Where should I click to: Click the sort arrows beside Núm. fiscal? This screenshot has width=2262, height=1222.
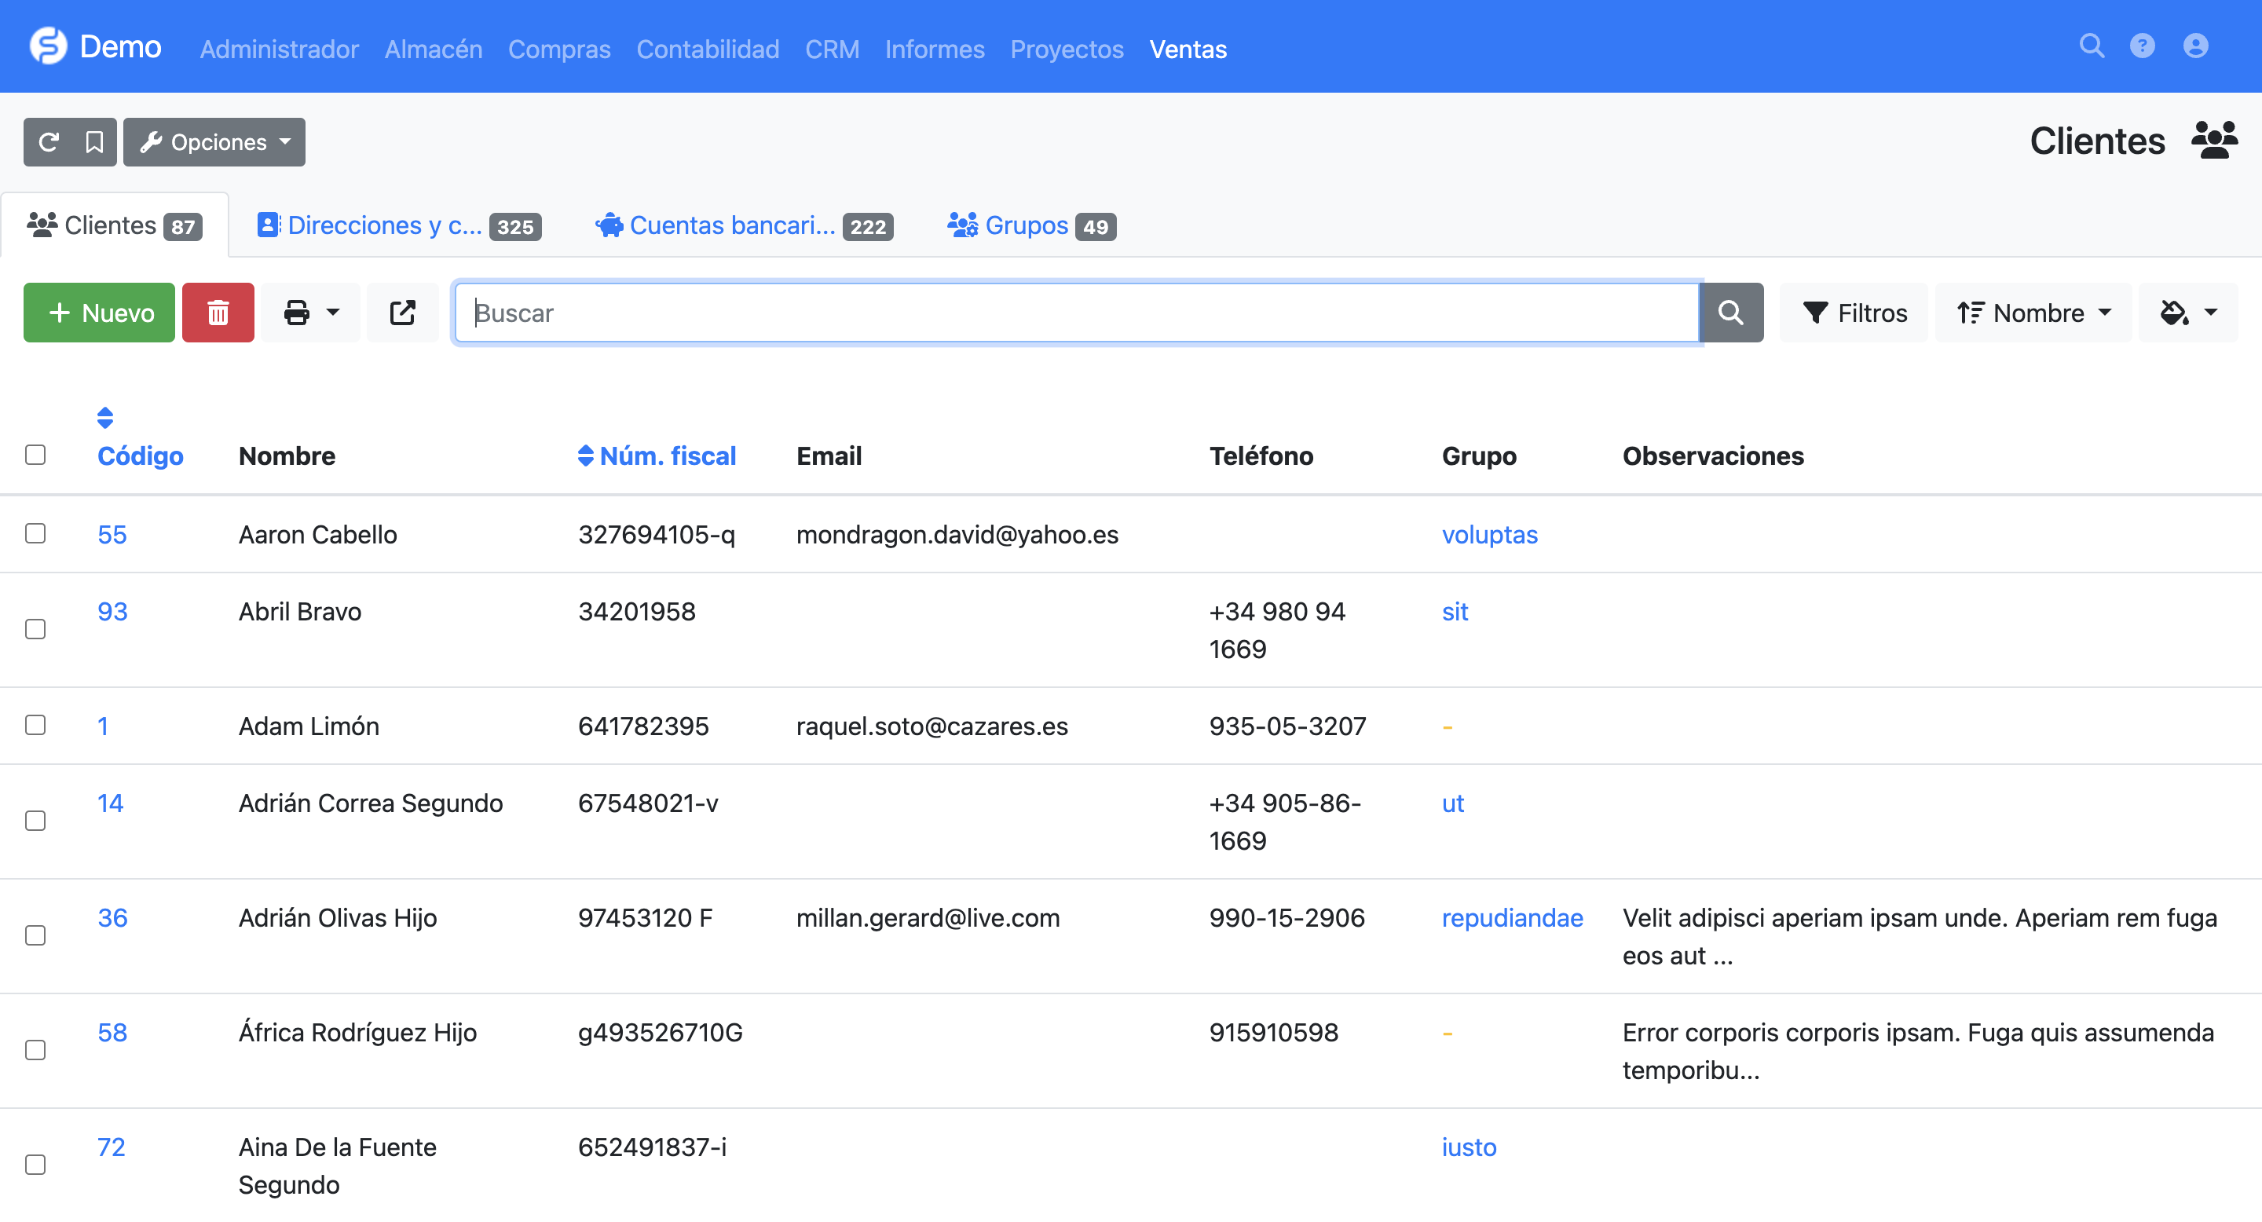coord(586,456)
